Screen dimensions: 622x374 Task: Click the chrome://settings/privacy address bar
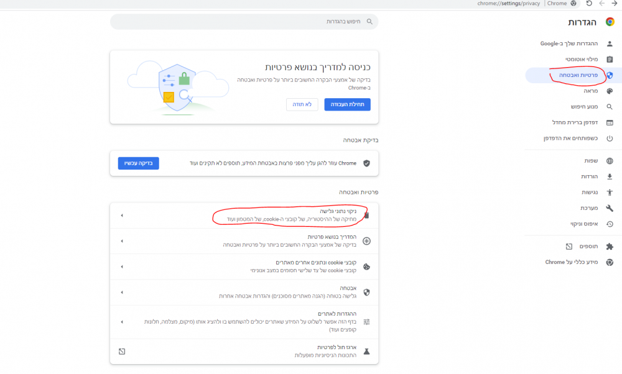tap(509, 4)
